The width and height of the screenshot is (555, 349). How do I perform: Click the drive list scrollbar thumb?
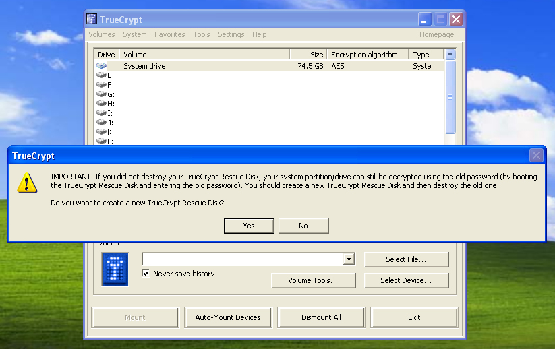click(450, 97)
